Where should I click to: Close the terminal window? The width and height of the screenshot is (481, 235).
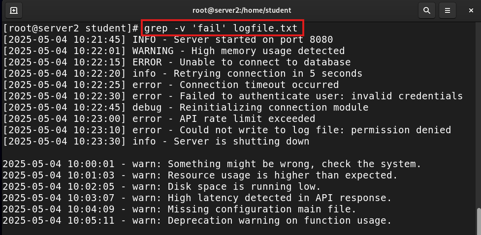pyautogui.click(x=471, y=10)
